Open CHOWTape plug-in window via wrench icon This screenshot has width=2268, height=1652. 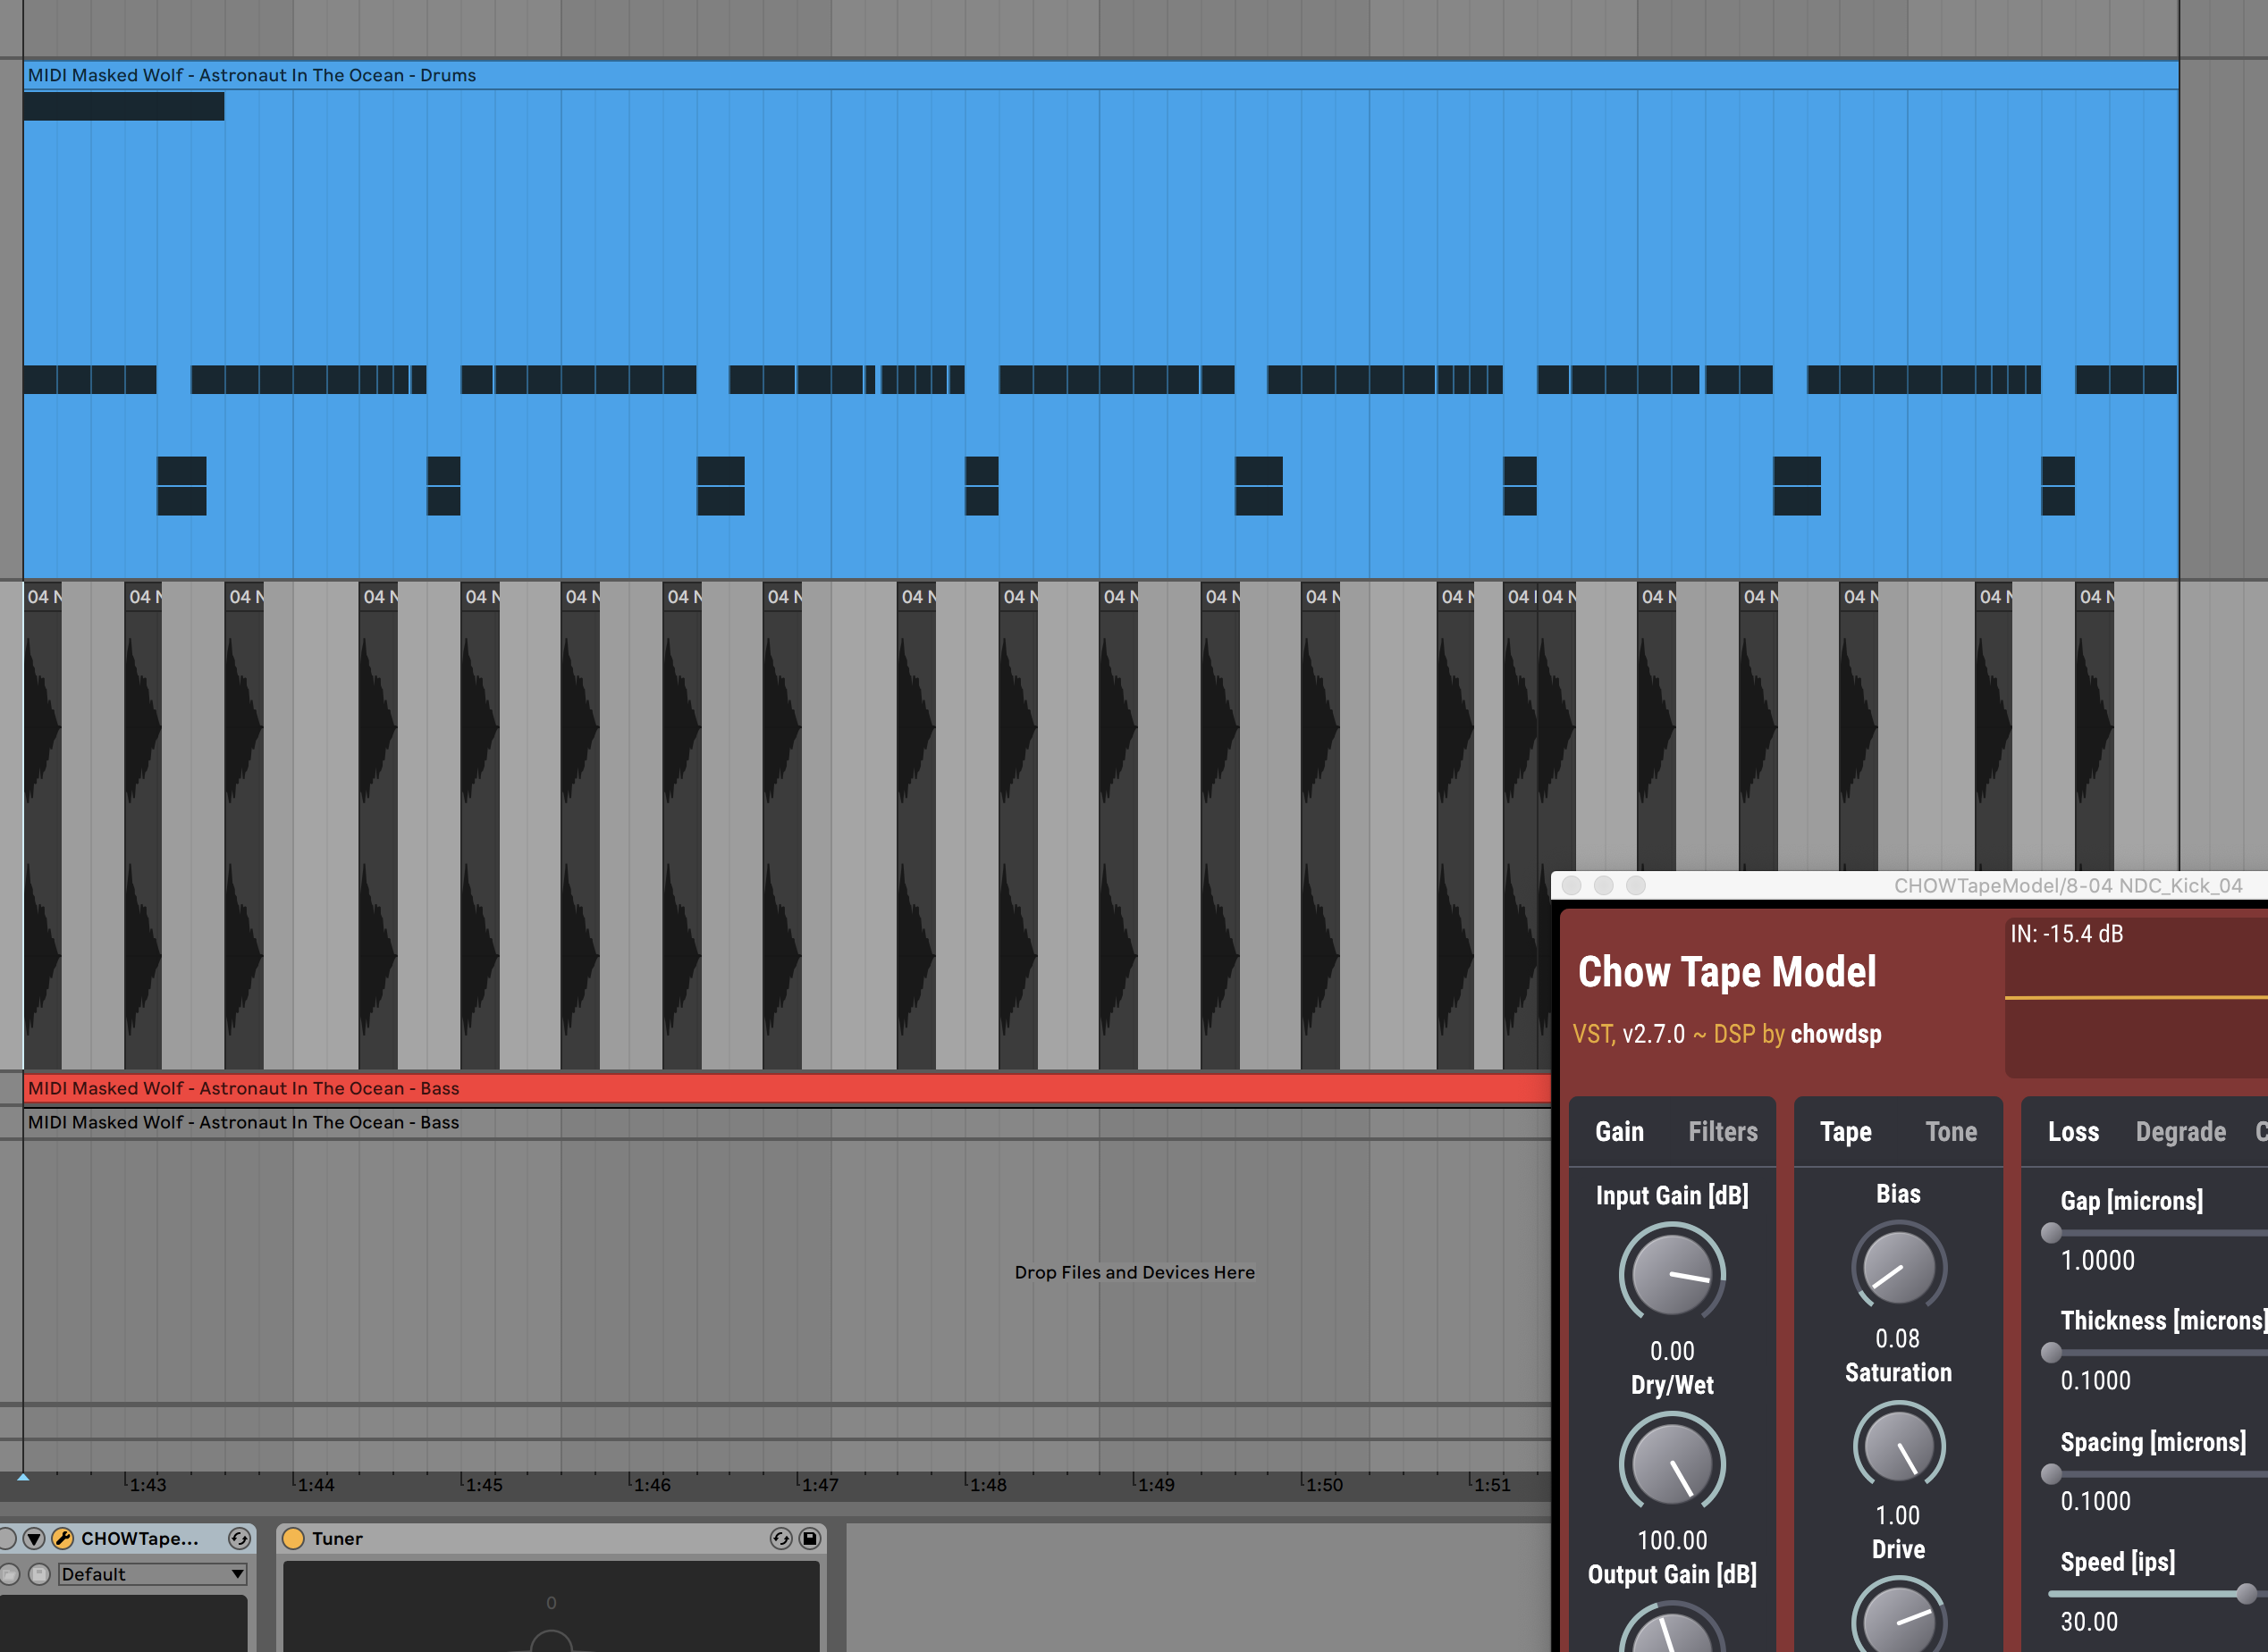(63, 1538)
